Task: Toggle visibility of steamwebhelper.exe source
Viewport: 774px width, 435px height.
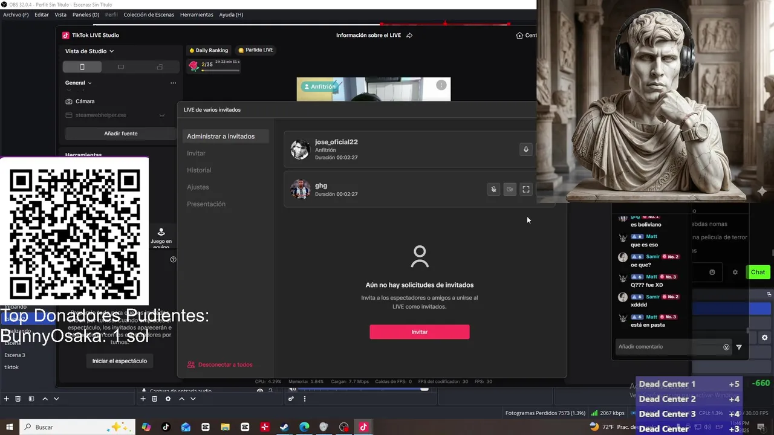Action: click(x=162, y=115)
